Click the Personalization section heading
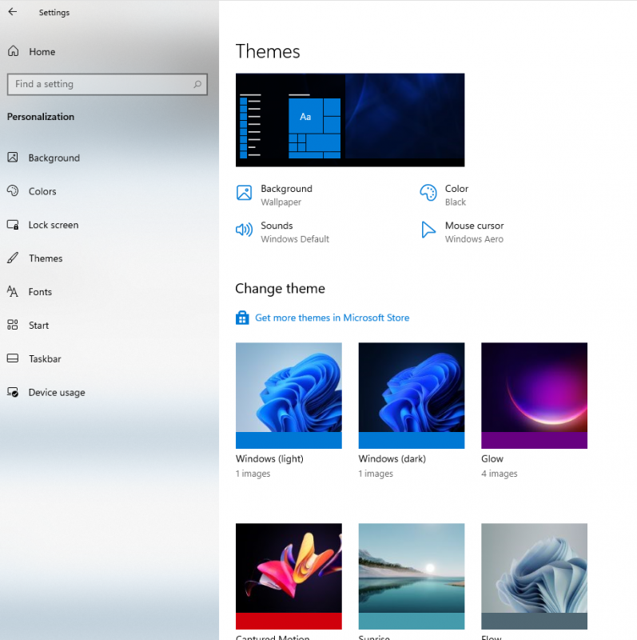Image resolution: width=637 pixels, height=640 pixels. 41,117
